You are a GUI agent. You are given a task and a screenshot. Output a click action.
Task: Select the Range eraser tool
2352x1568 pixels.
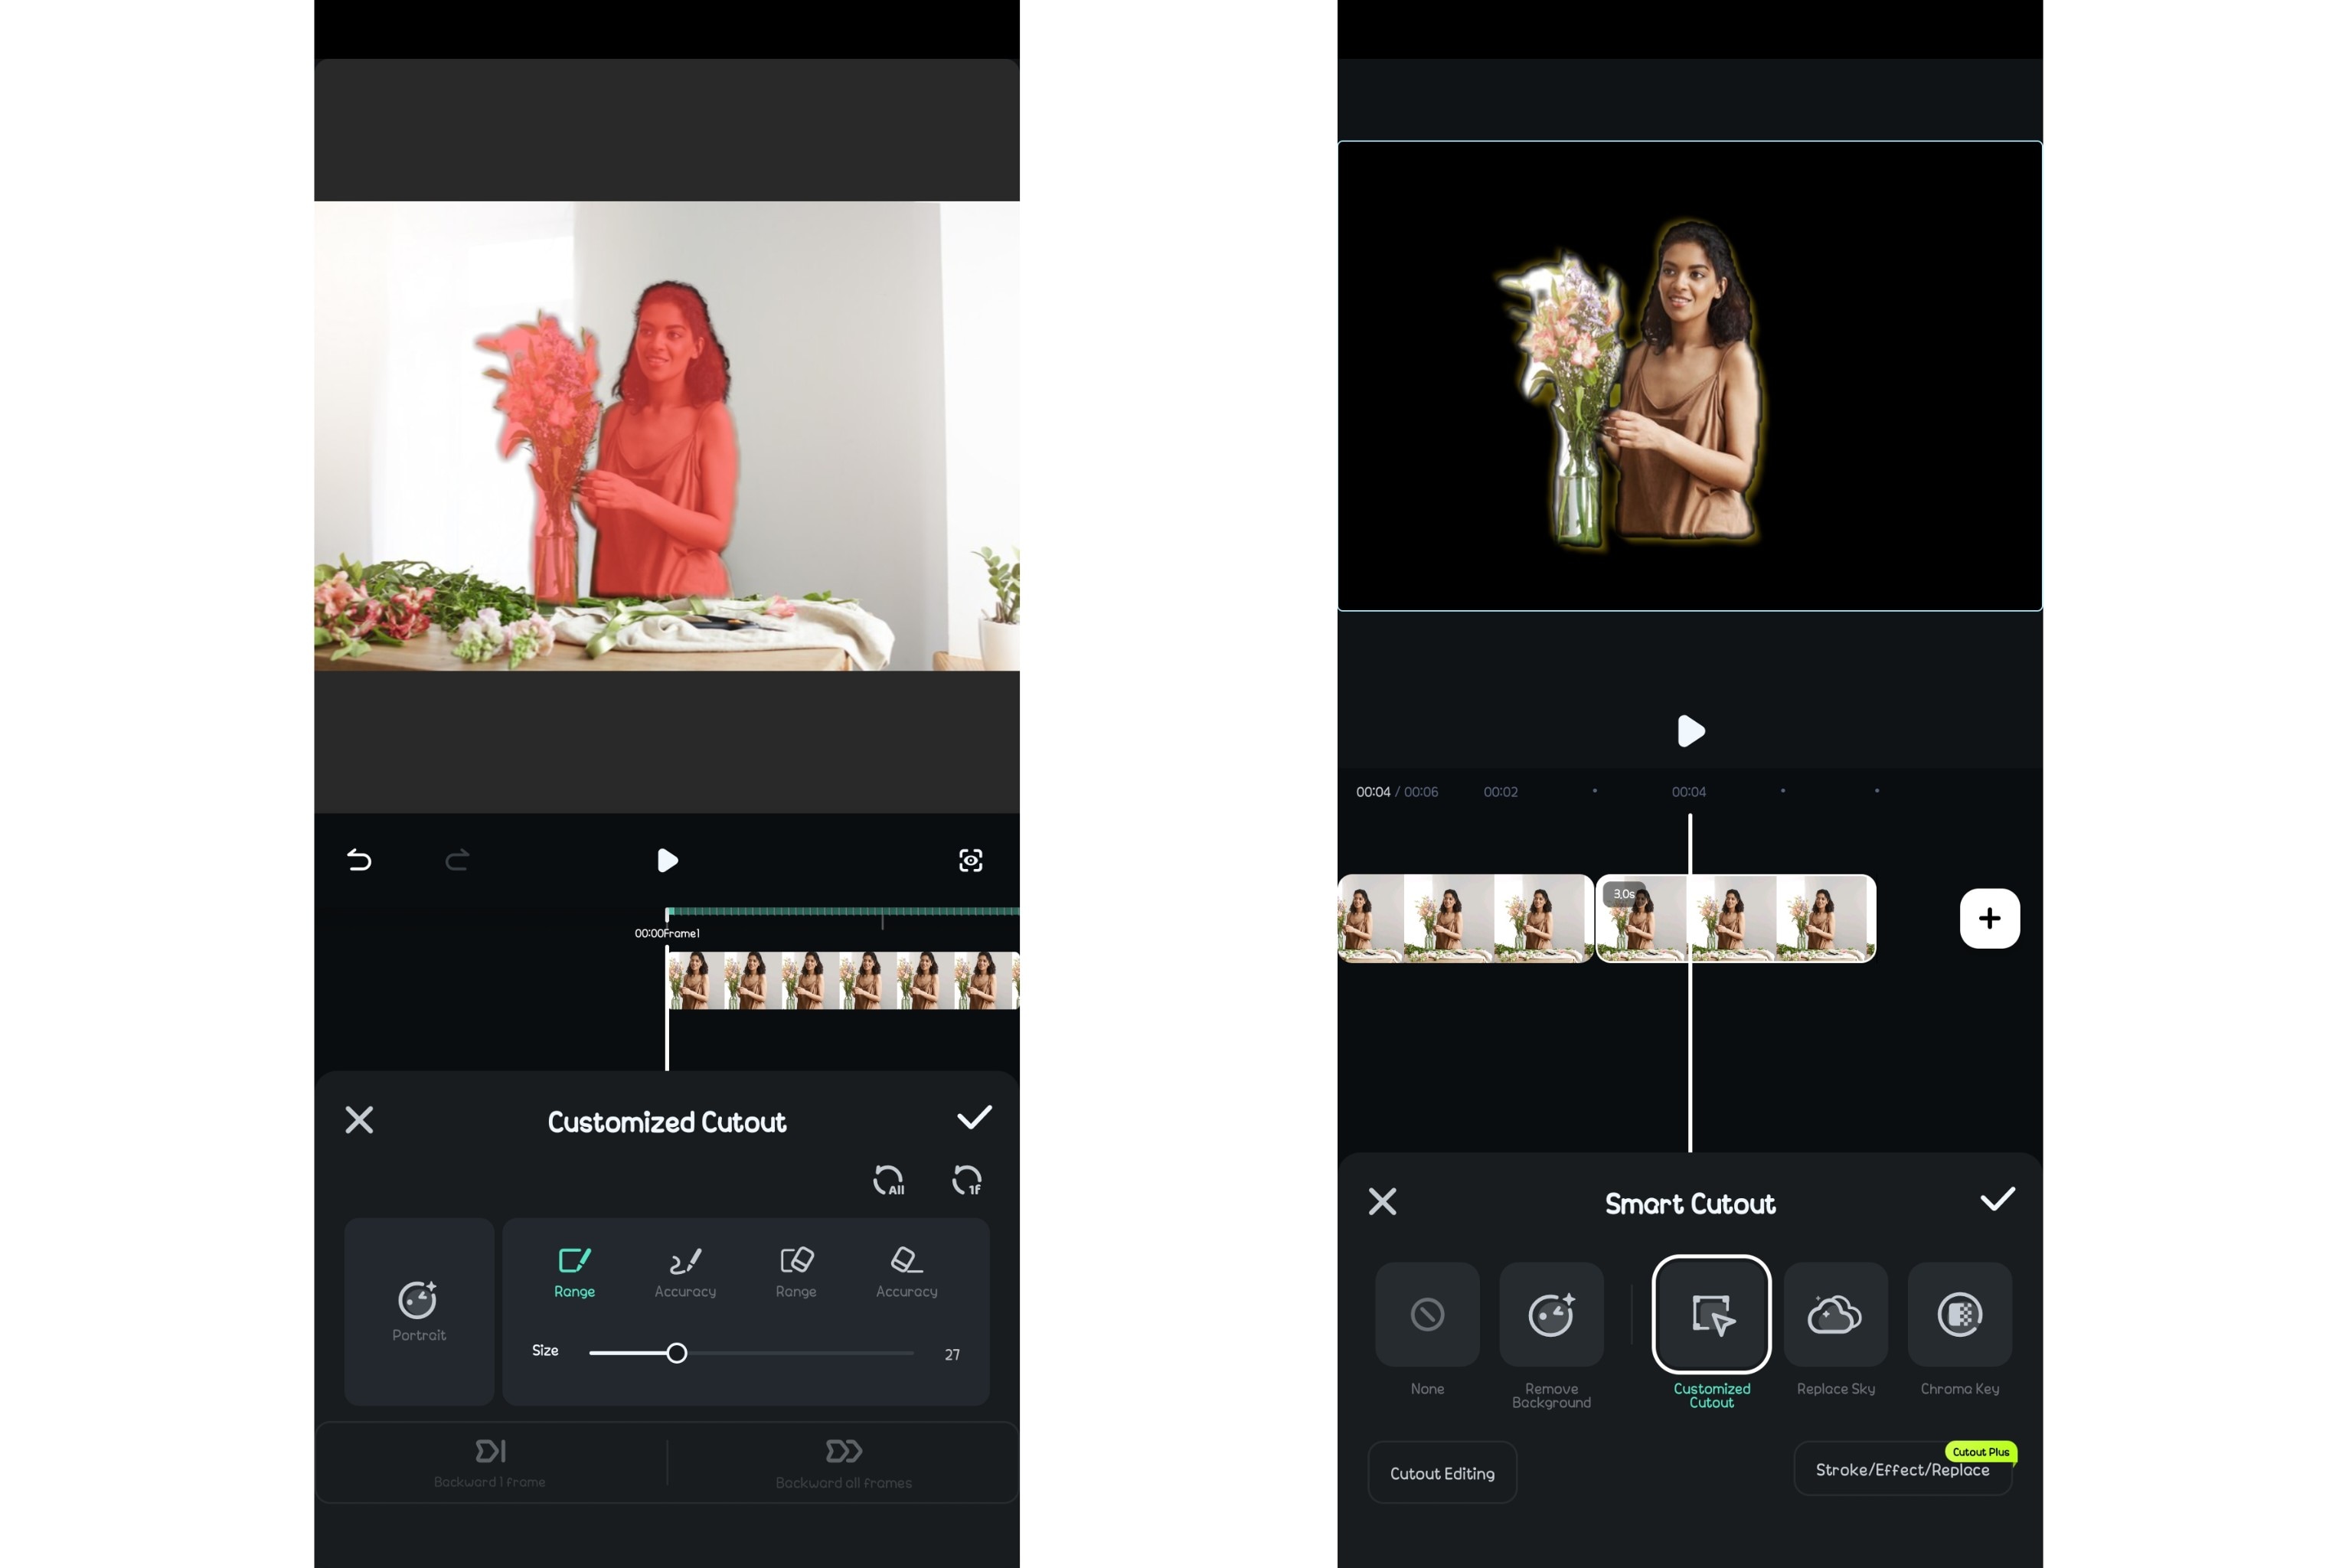(x=796, y=1272)
